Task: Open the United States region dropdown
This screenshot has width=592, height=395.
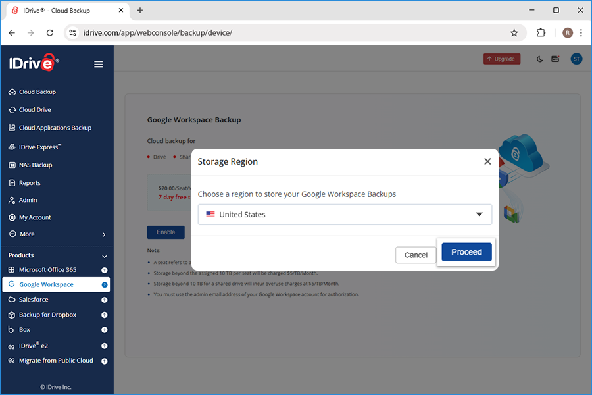Action: (x=345, y=215)
